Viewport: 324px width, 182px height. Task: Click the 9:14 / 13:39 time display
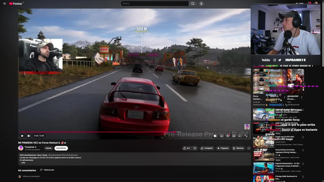39,136
